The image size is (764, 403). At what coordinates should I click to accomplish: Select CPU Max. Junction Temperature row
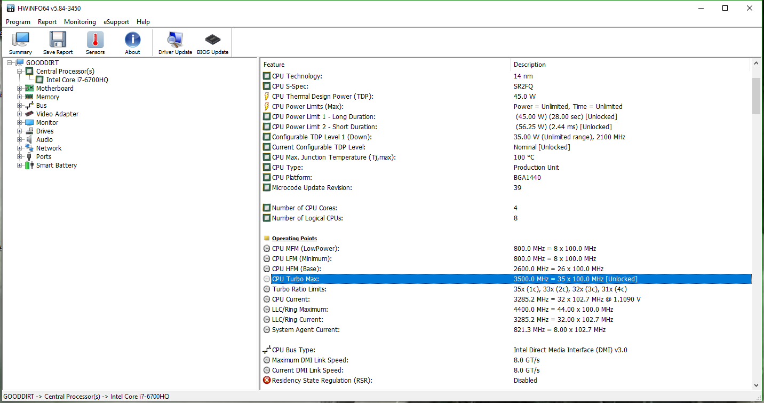click(x=506, y=157)
